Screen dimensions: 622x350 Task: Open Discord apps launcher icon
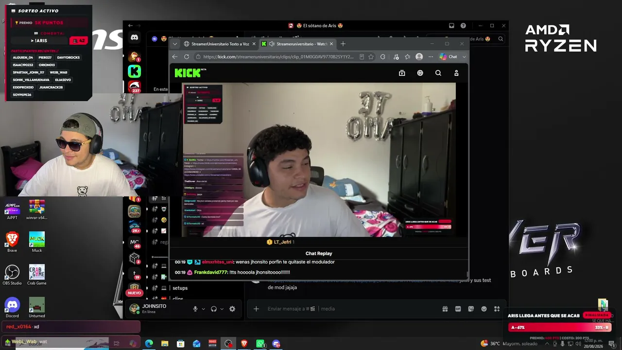point(497,309)
